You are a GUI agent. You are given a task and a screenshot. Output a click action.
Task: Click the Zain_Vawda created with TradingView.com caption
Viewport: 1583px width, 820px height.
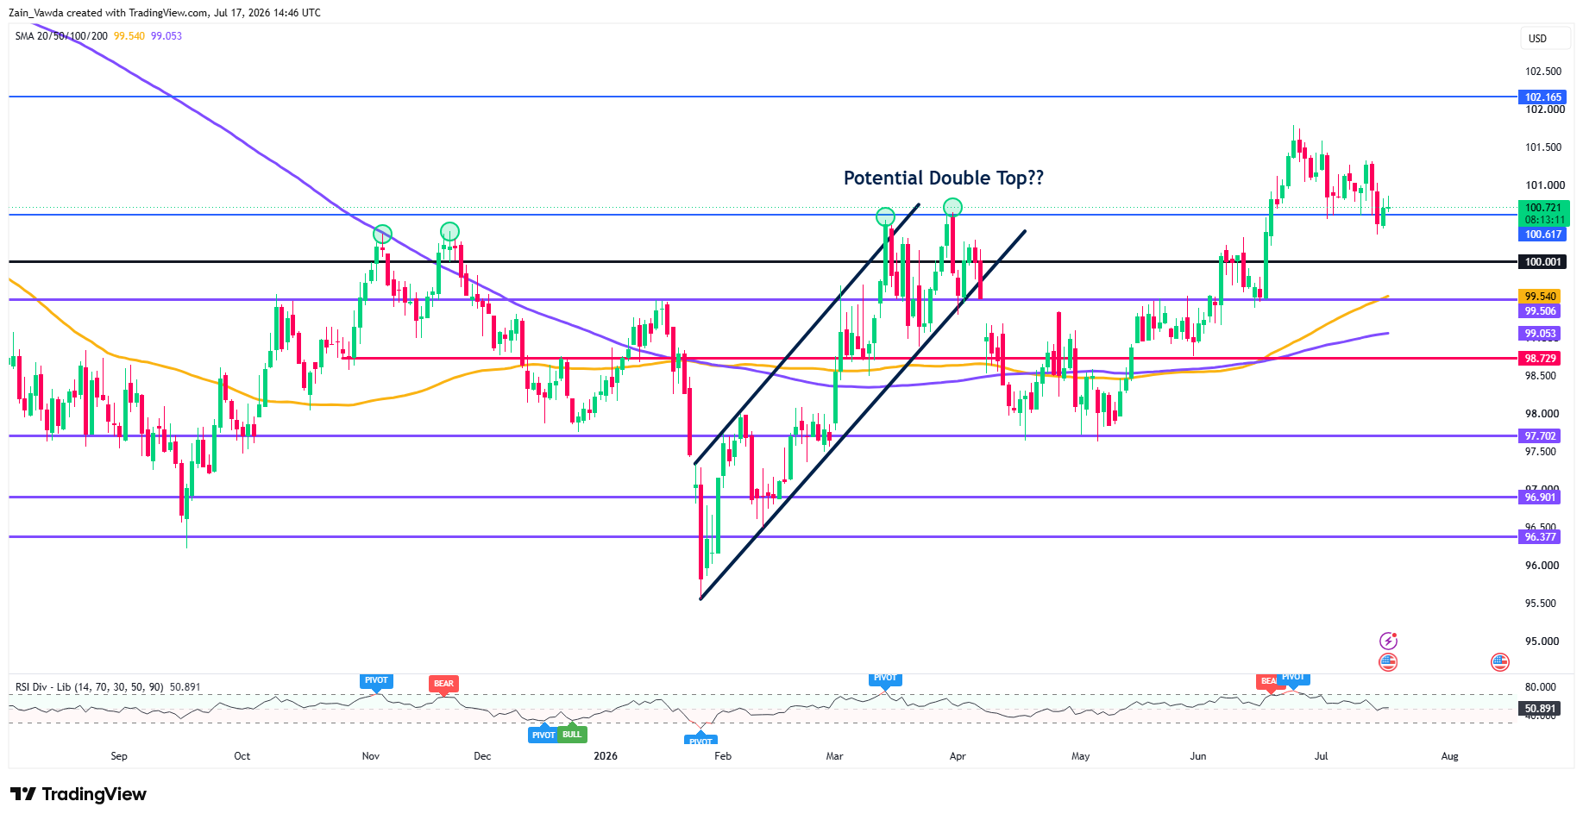point(165,13)
